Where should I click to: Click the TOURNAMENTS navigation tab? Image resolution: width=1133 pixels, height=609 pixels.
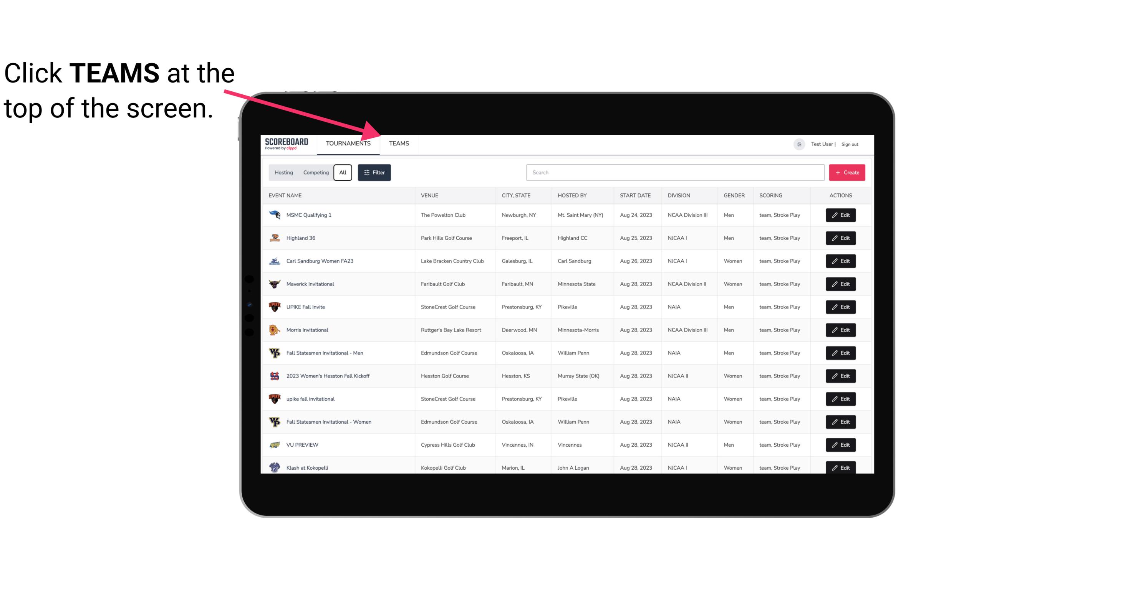[348, 143]
